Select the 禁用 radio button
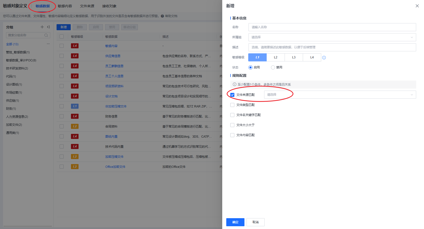Image resolution: width=424 pixels, height=229 pixels. [273, 67]
